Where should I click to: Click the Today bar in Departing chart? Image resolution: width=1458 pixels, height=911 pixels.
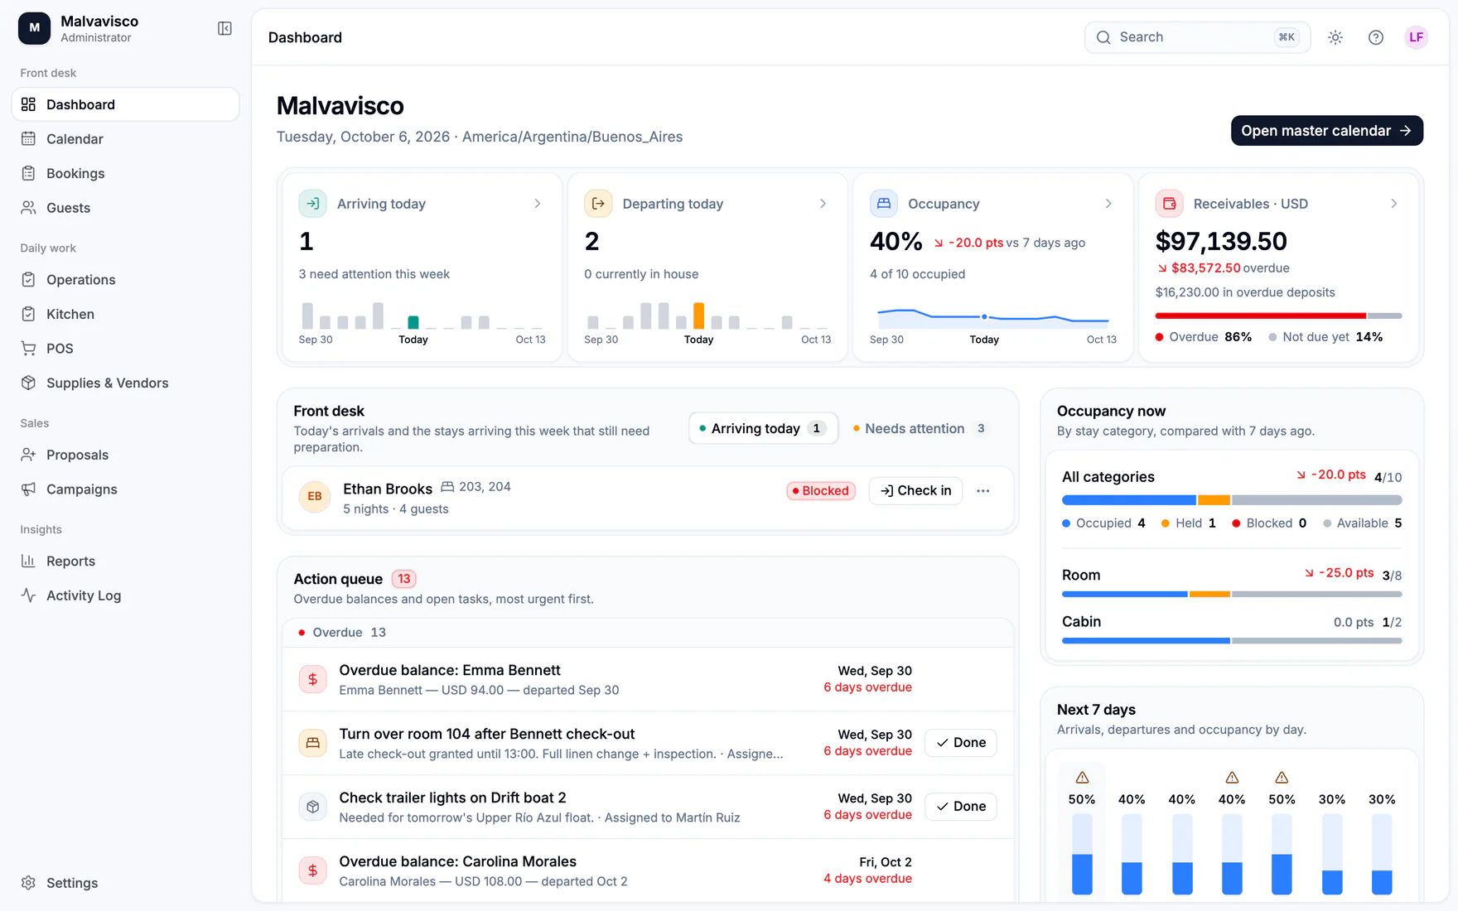(698, 316)
